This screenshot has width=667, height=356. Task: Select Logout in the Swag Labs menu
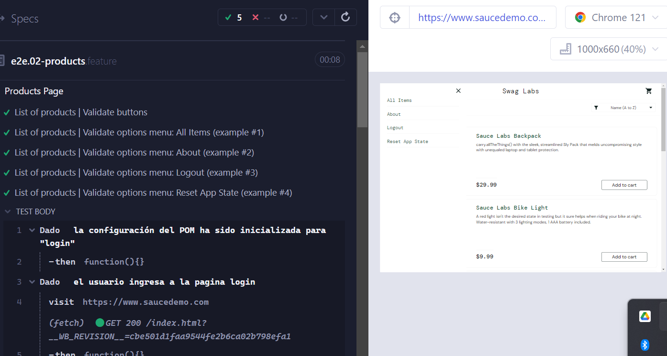[395, 128]
